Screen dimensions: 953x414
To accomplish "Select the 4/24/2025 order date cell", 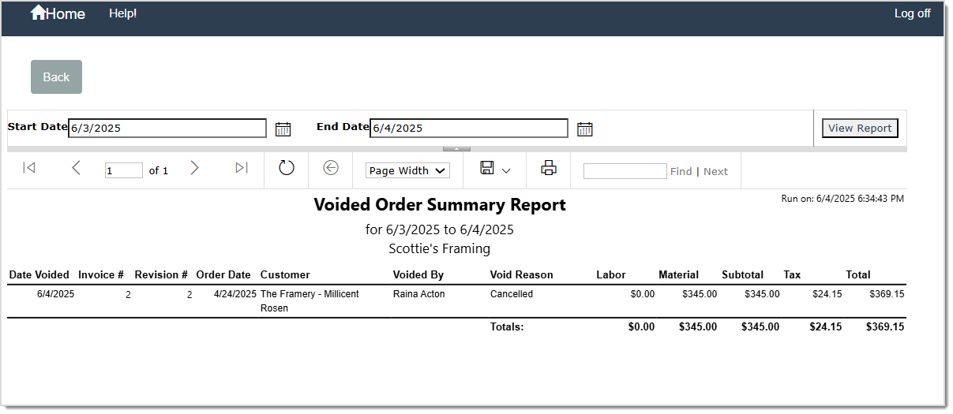I will click(x=235, y=294).
